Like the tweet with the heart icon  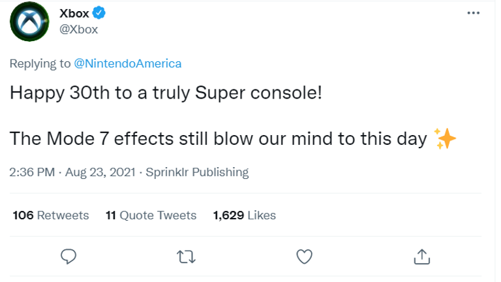tap(304, 256)
